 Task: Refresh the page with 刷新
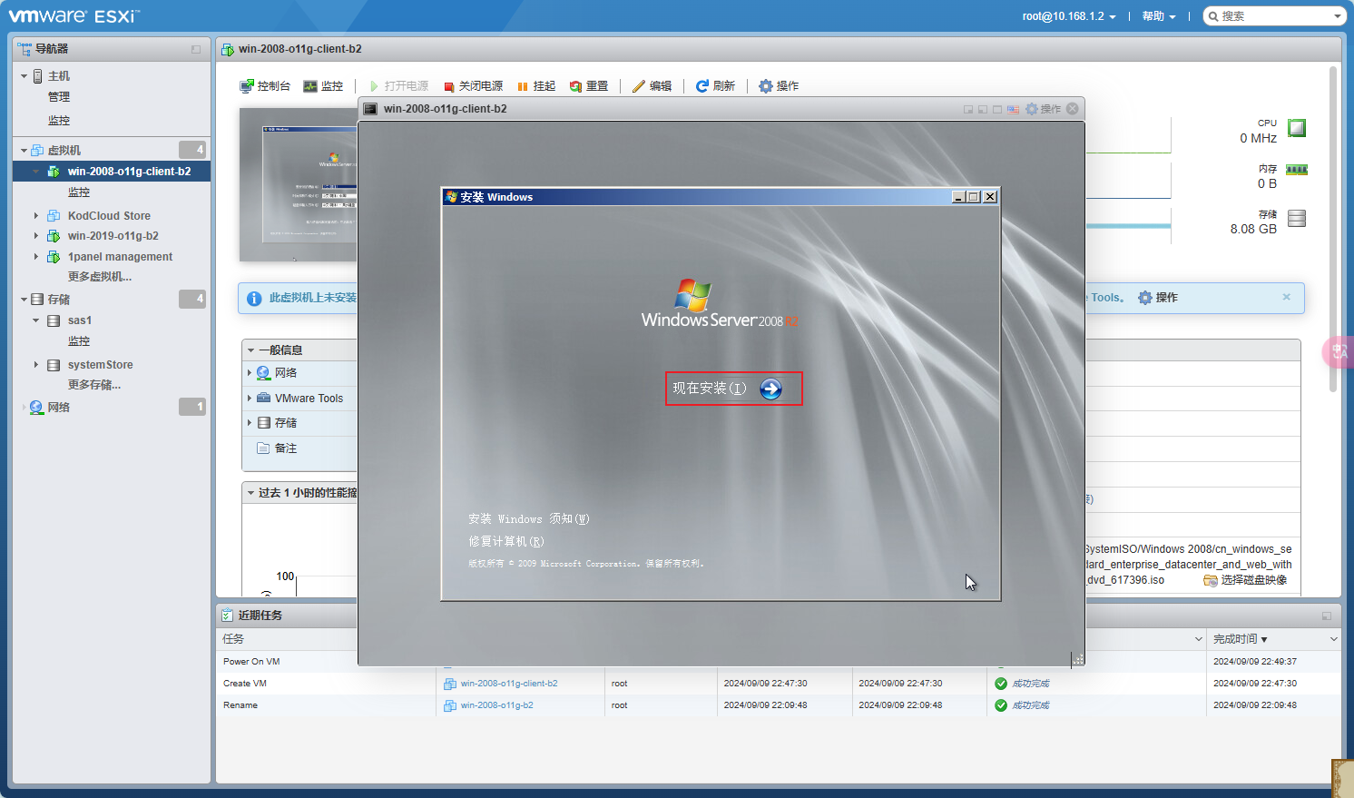715,86
